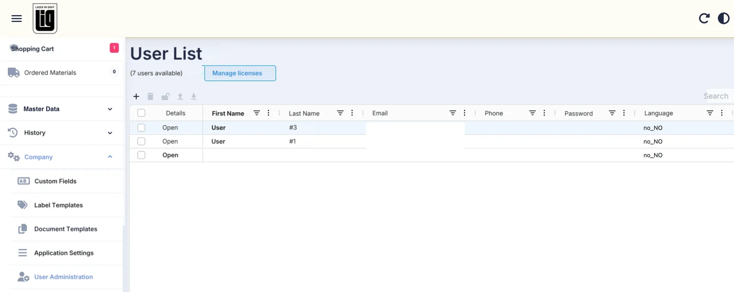Sort by the Email header
734x292 pixels.
[x=380, y=113]
